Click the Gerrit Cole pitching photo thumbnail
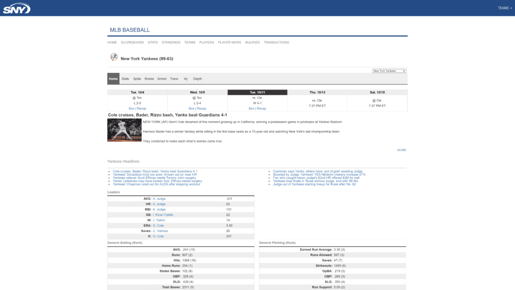The width and height of the screenshot is (515, 290). (125, 130)
